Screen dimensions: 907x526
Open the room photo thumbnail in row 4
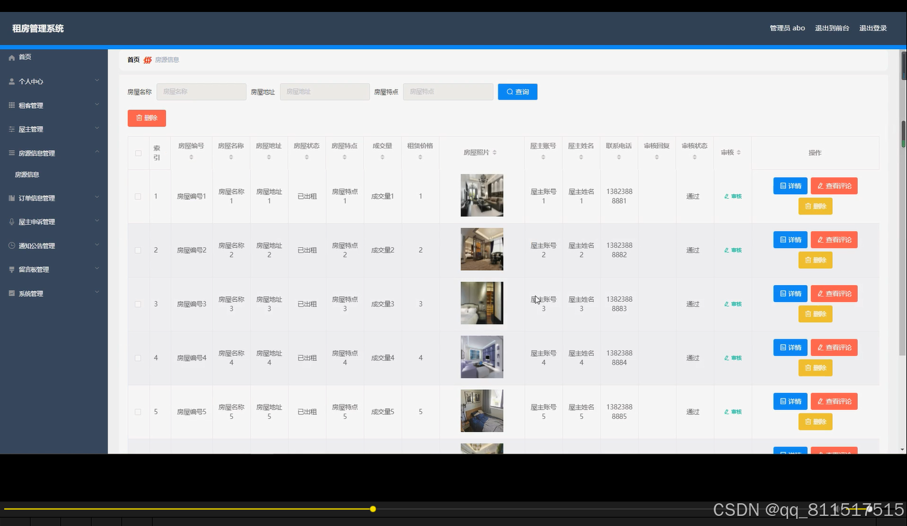[x=482, y=357]
